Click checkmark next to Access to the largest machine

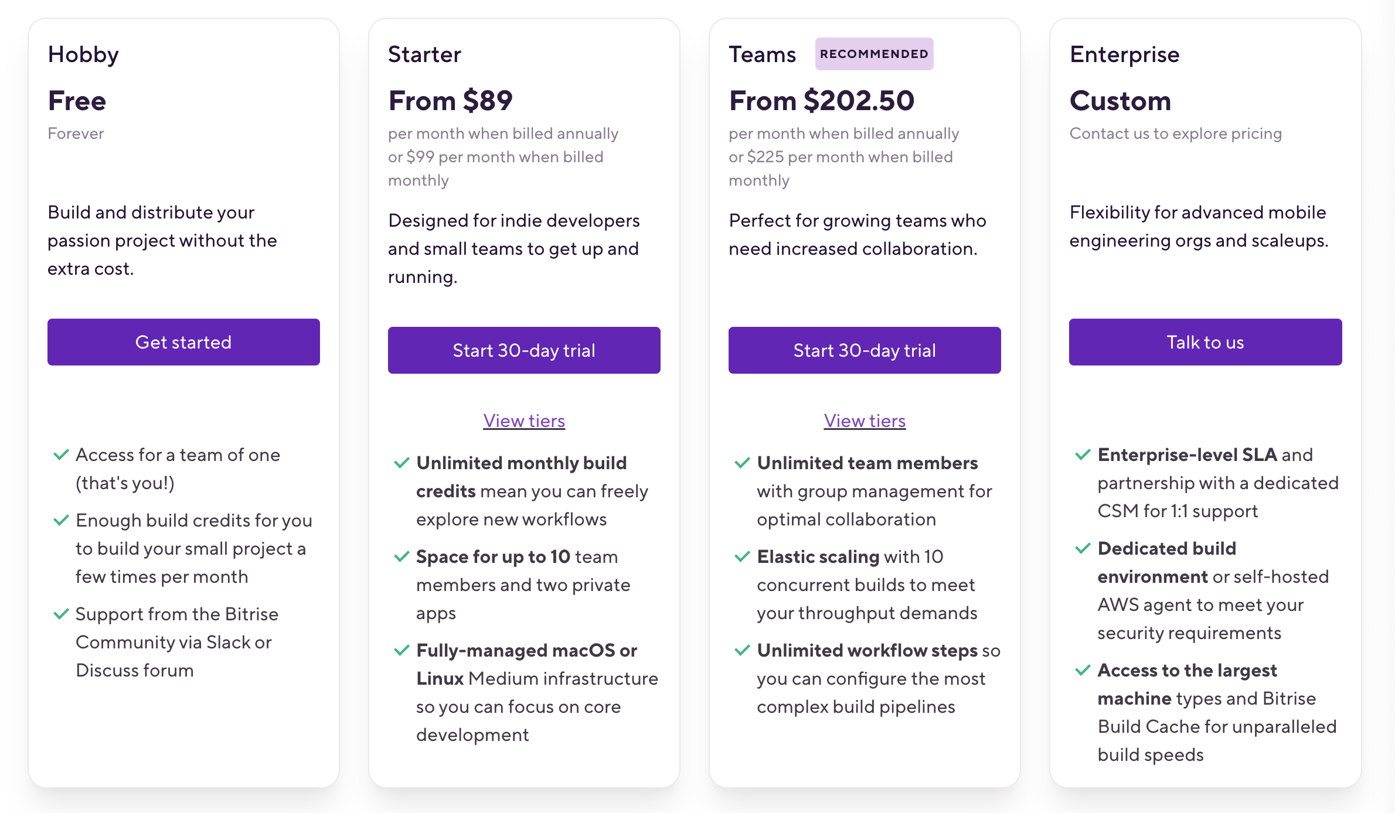point(1083,670)
